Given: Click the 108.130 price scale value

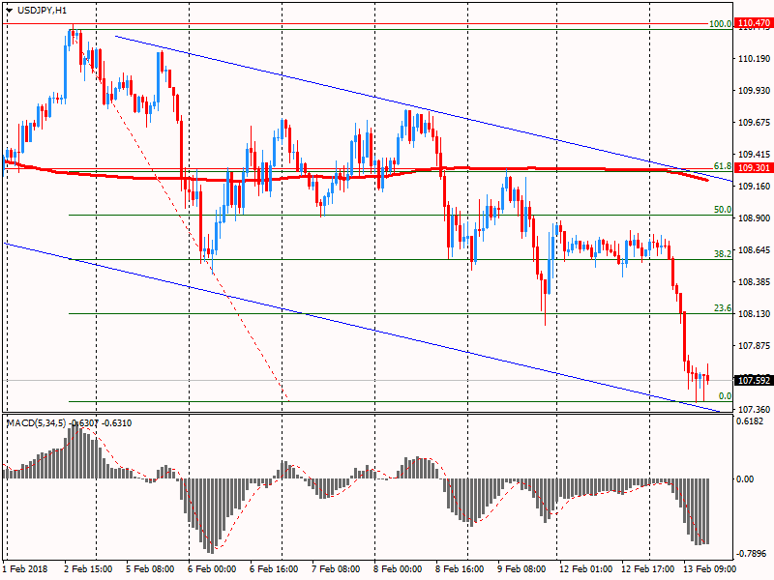Looking at the screenshot, I should [754, 313].
